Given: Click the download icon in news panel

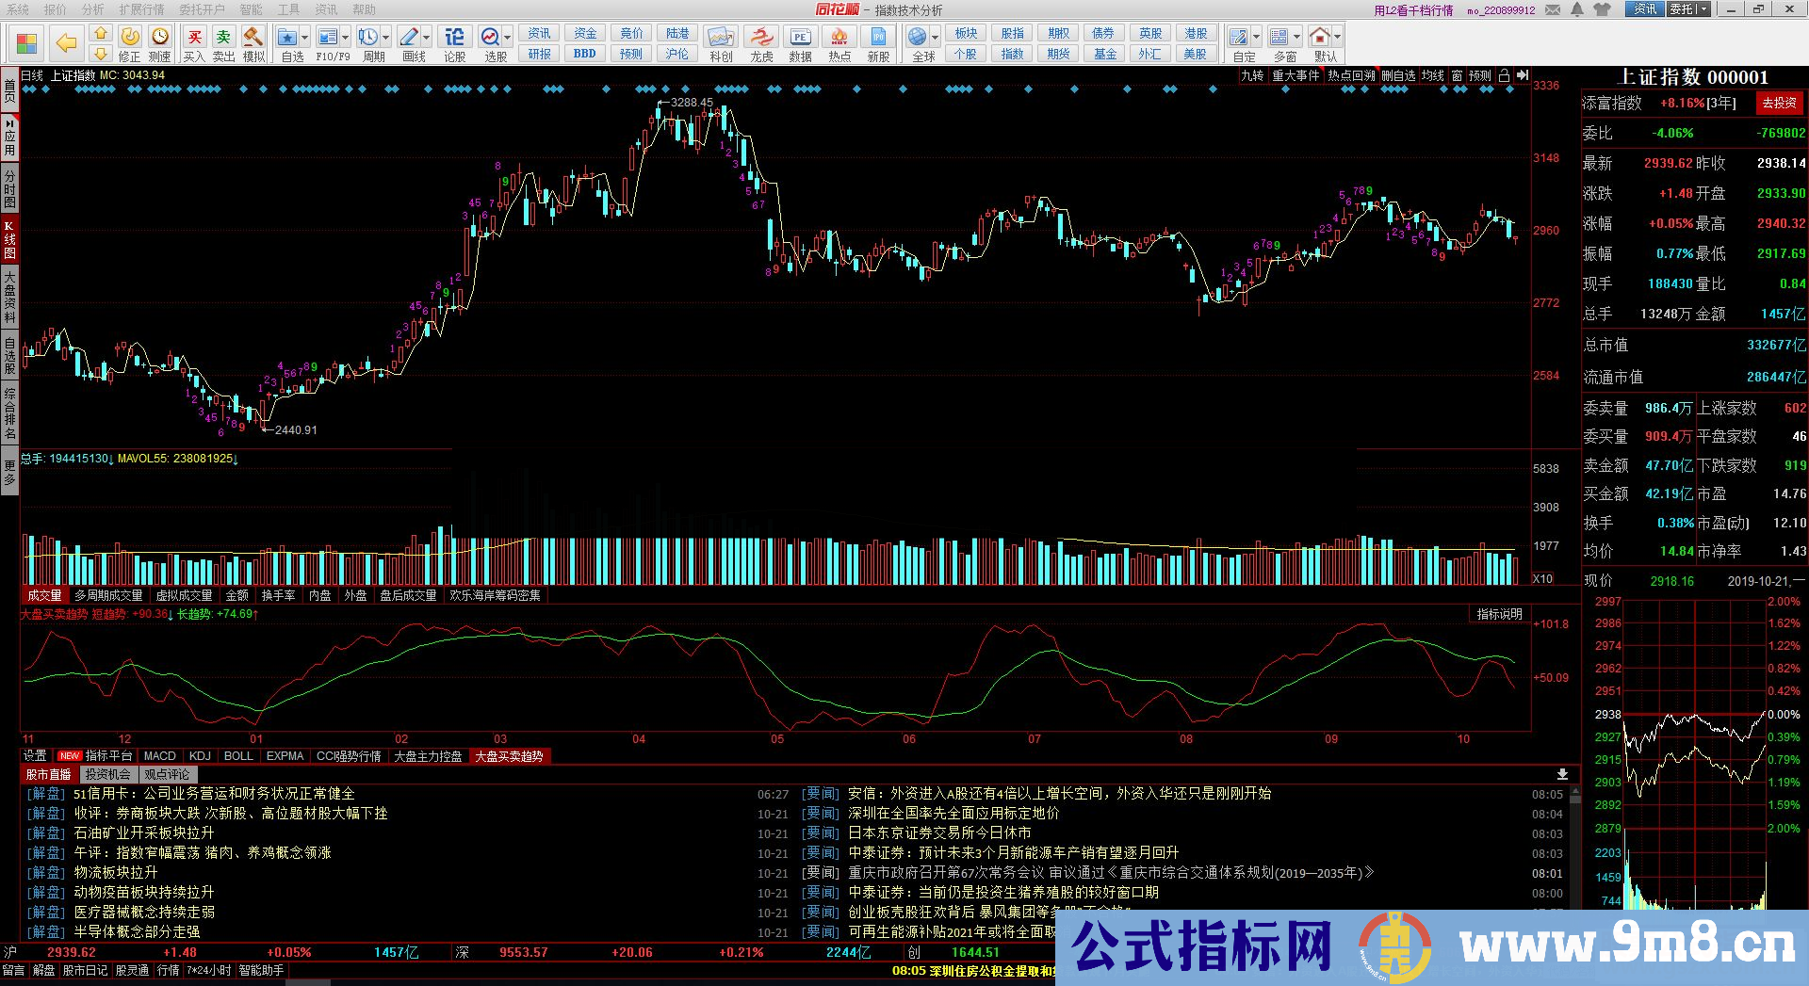Looking at the screenshot, I should (1562, 774).
